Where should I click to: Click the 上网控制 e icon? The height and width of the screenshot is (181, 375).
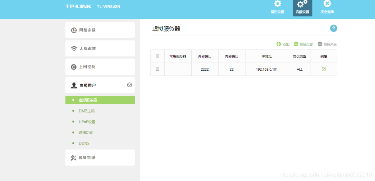coord(74,67)
